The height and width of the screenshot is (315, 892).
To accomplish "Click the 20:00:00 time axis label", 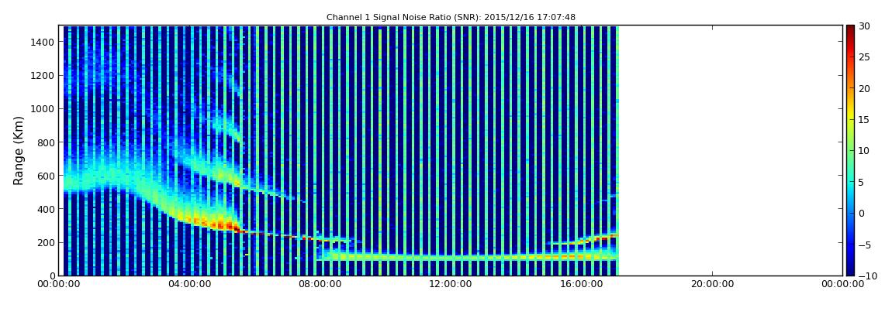I will (712, 284).
